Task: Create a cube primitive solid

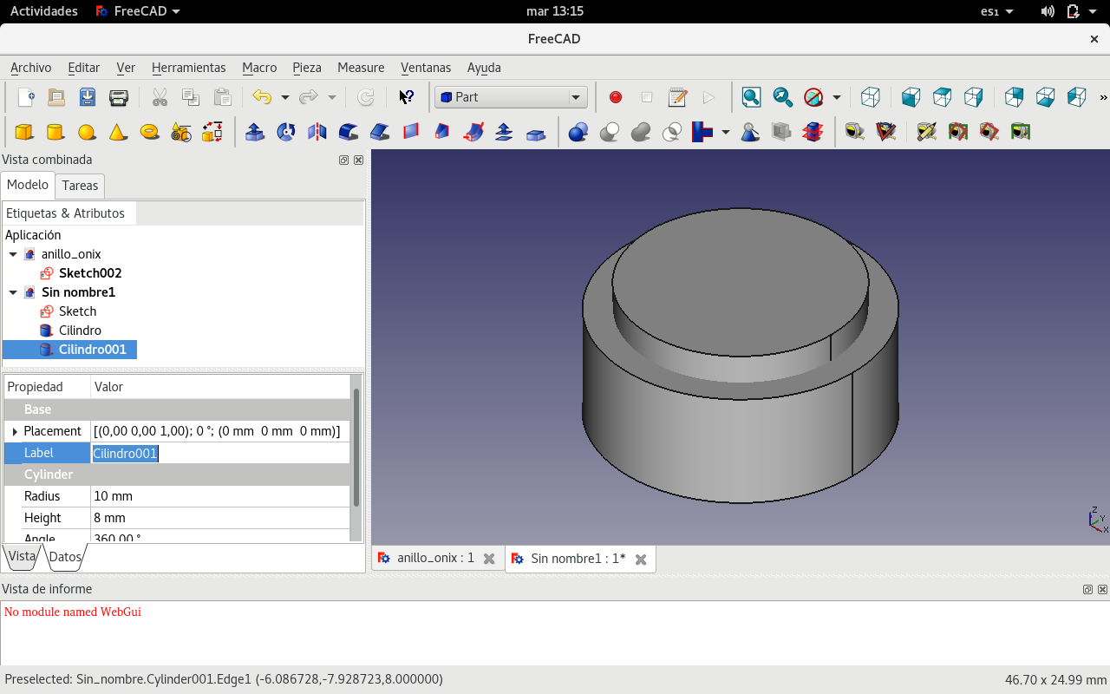Action: tap(24, 132)
